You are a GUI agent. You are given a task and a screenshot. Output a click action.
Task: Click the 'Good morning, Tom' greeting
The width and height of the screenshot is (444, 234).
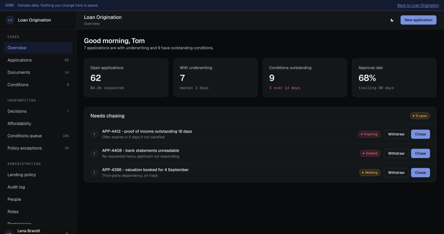tap(114, 41)
